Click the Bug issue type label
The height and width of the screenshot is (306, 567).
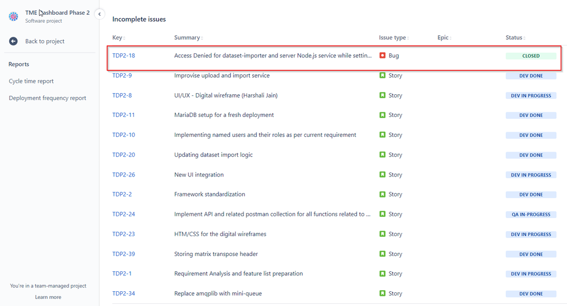[394, 56]
